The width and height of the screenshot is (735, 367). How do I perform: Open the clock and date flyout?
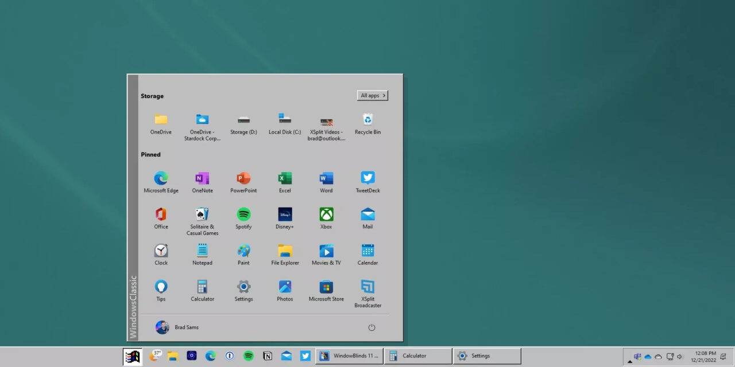coord(705,357)
